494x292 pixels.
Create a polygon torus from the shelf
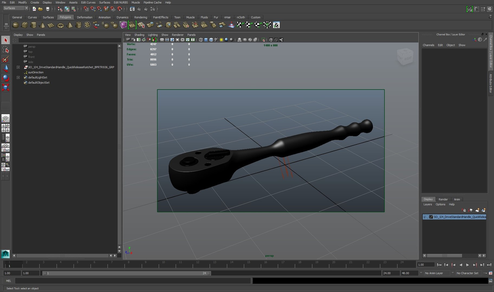(60, 25)
